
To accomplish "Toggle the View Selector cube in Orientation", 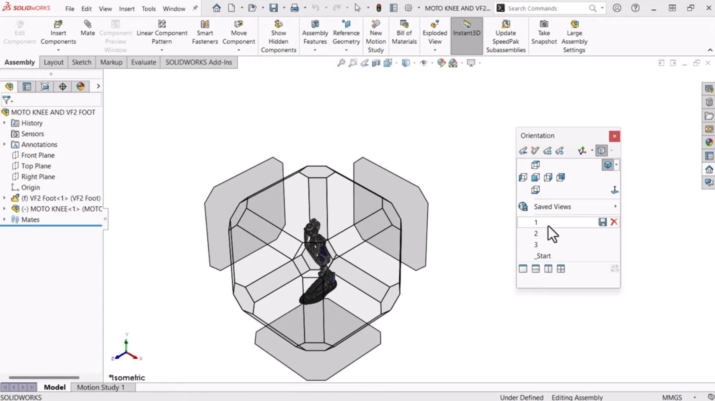I will point(601,151).
